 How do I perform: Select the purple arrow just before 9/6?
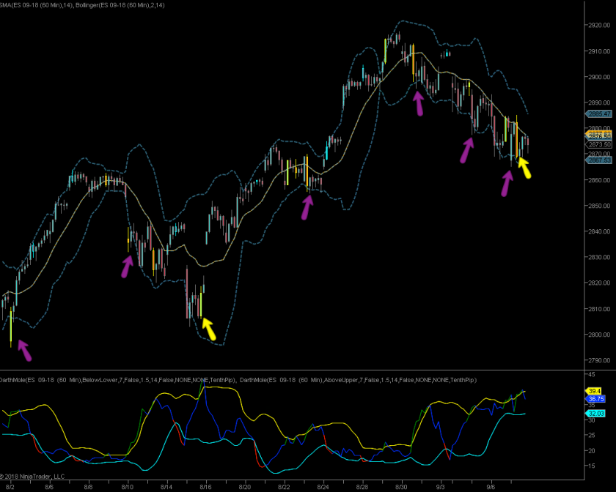point(466,151)
